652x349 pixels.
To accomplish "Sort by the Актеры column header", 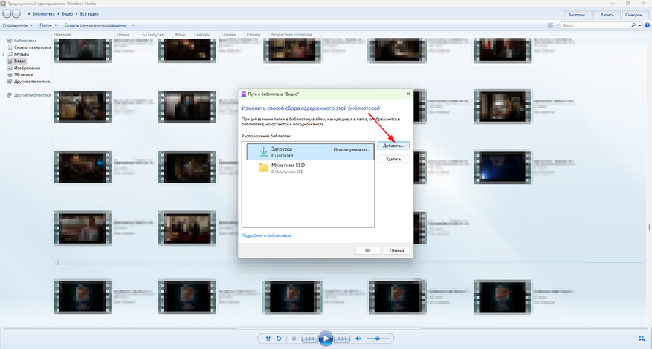I will [204, 35].
